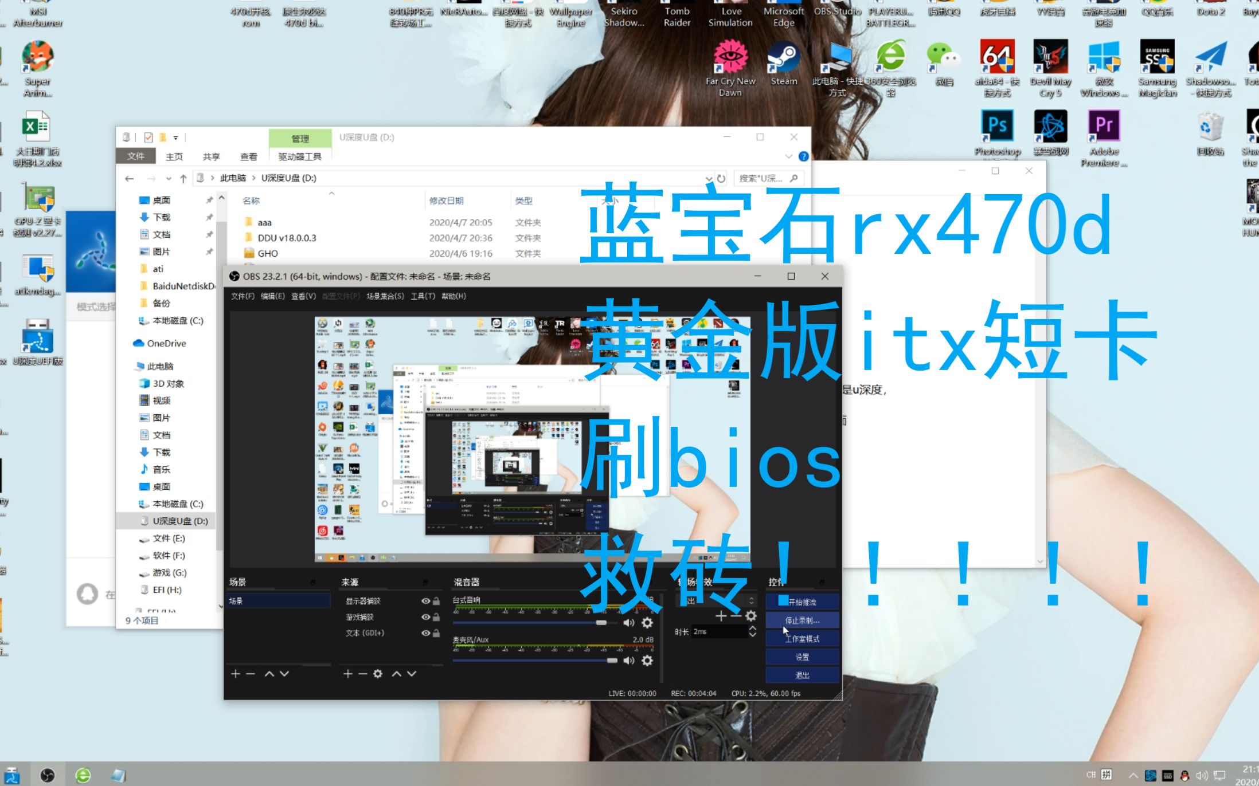Open 编辑(E) menu in OBS
1259x786 pixels.
[273, 296]
